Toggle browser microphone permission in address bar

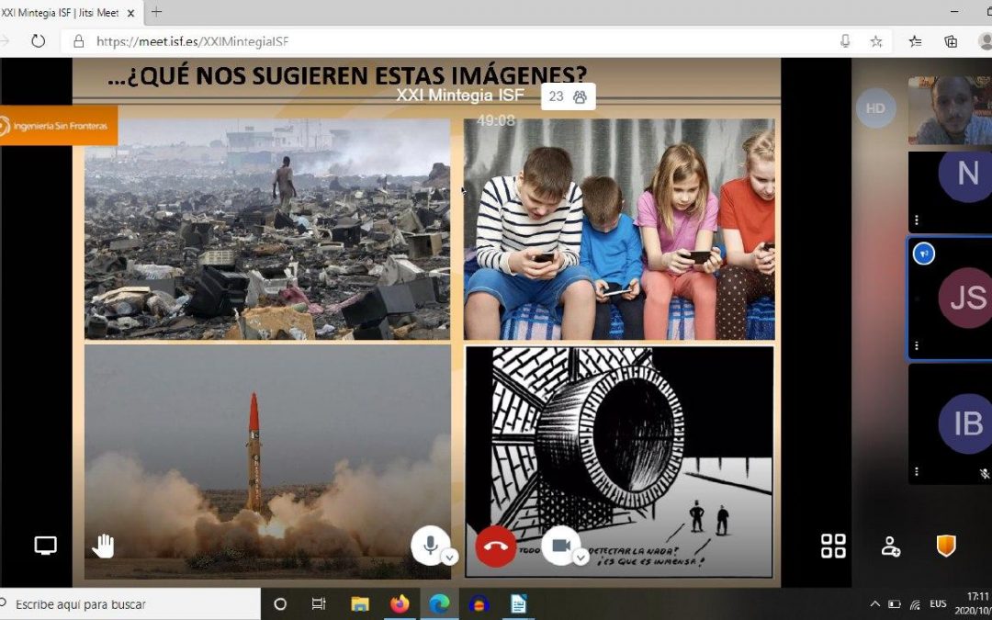click(845, 41)
